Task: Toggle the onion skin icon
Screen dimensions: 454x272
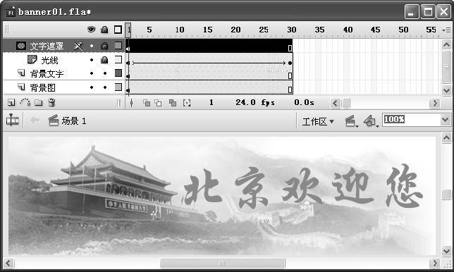Action: 147,103
